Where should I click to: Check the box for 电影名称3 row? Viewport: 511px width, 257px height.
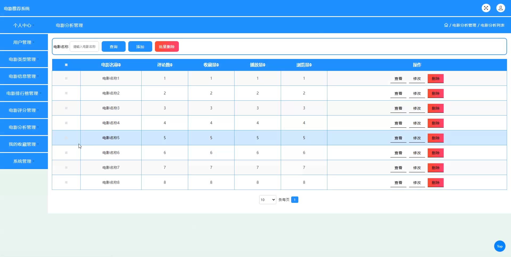(66, 108)
